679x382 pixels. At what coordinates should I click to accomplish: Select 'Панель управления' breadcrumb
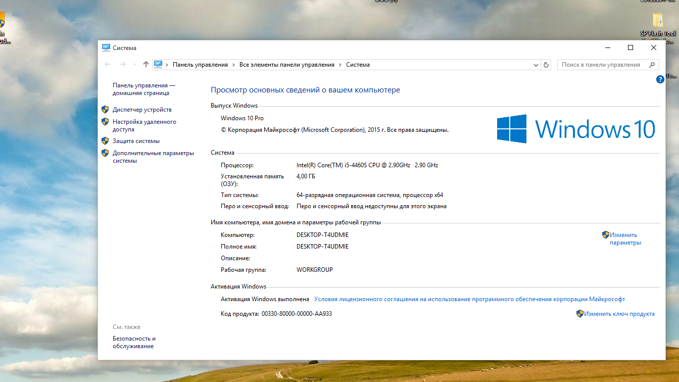click(x=200, y=65)
